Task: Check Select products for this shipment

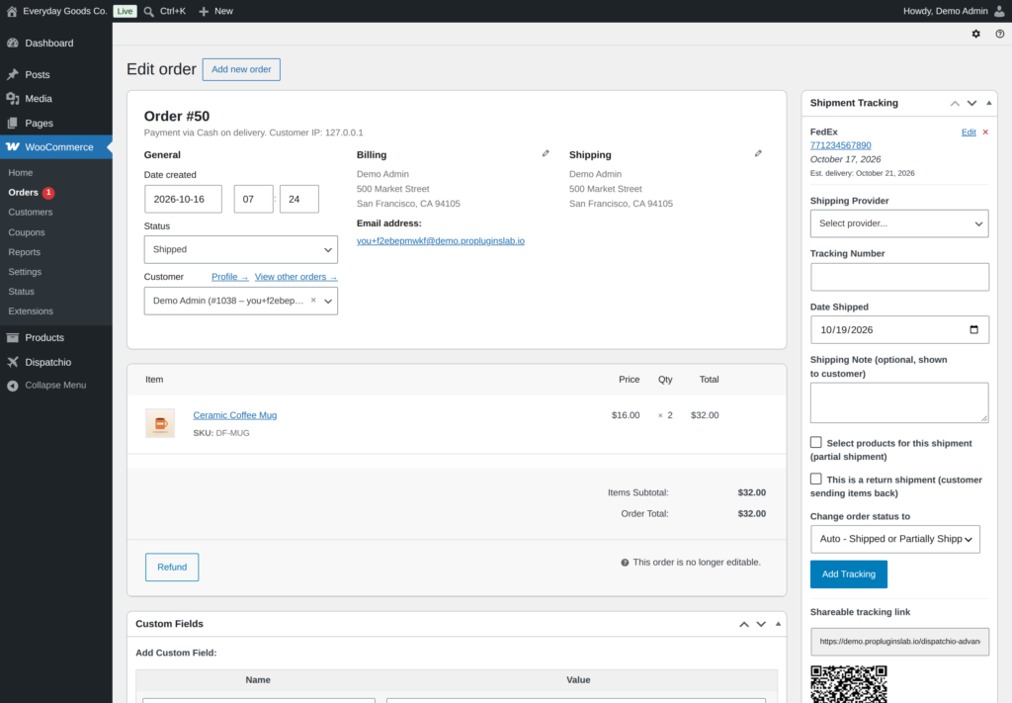Action: tap(815, 442)
